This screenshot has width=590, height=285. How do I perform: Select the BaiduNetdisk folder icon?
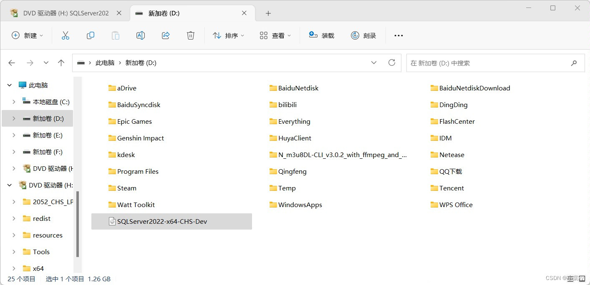(x=273, y=88)
